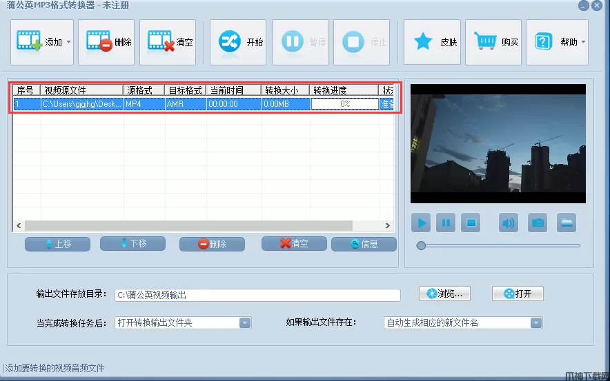Image resolution: width=610 pixels, height=381 pixels.
Task: Stop the preview playback
Action: tap(471, 223)
